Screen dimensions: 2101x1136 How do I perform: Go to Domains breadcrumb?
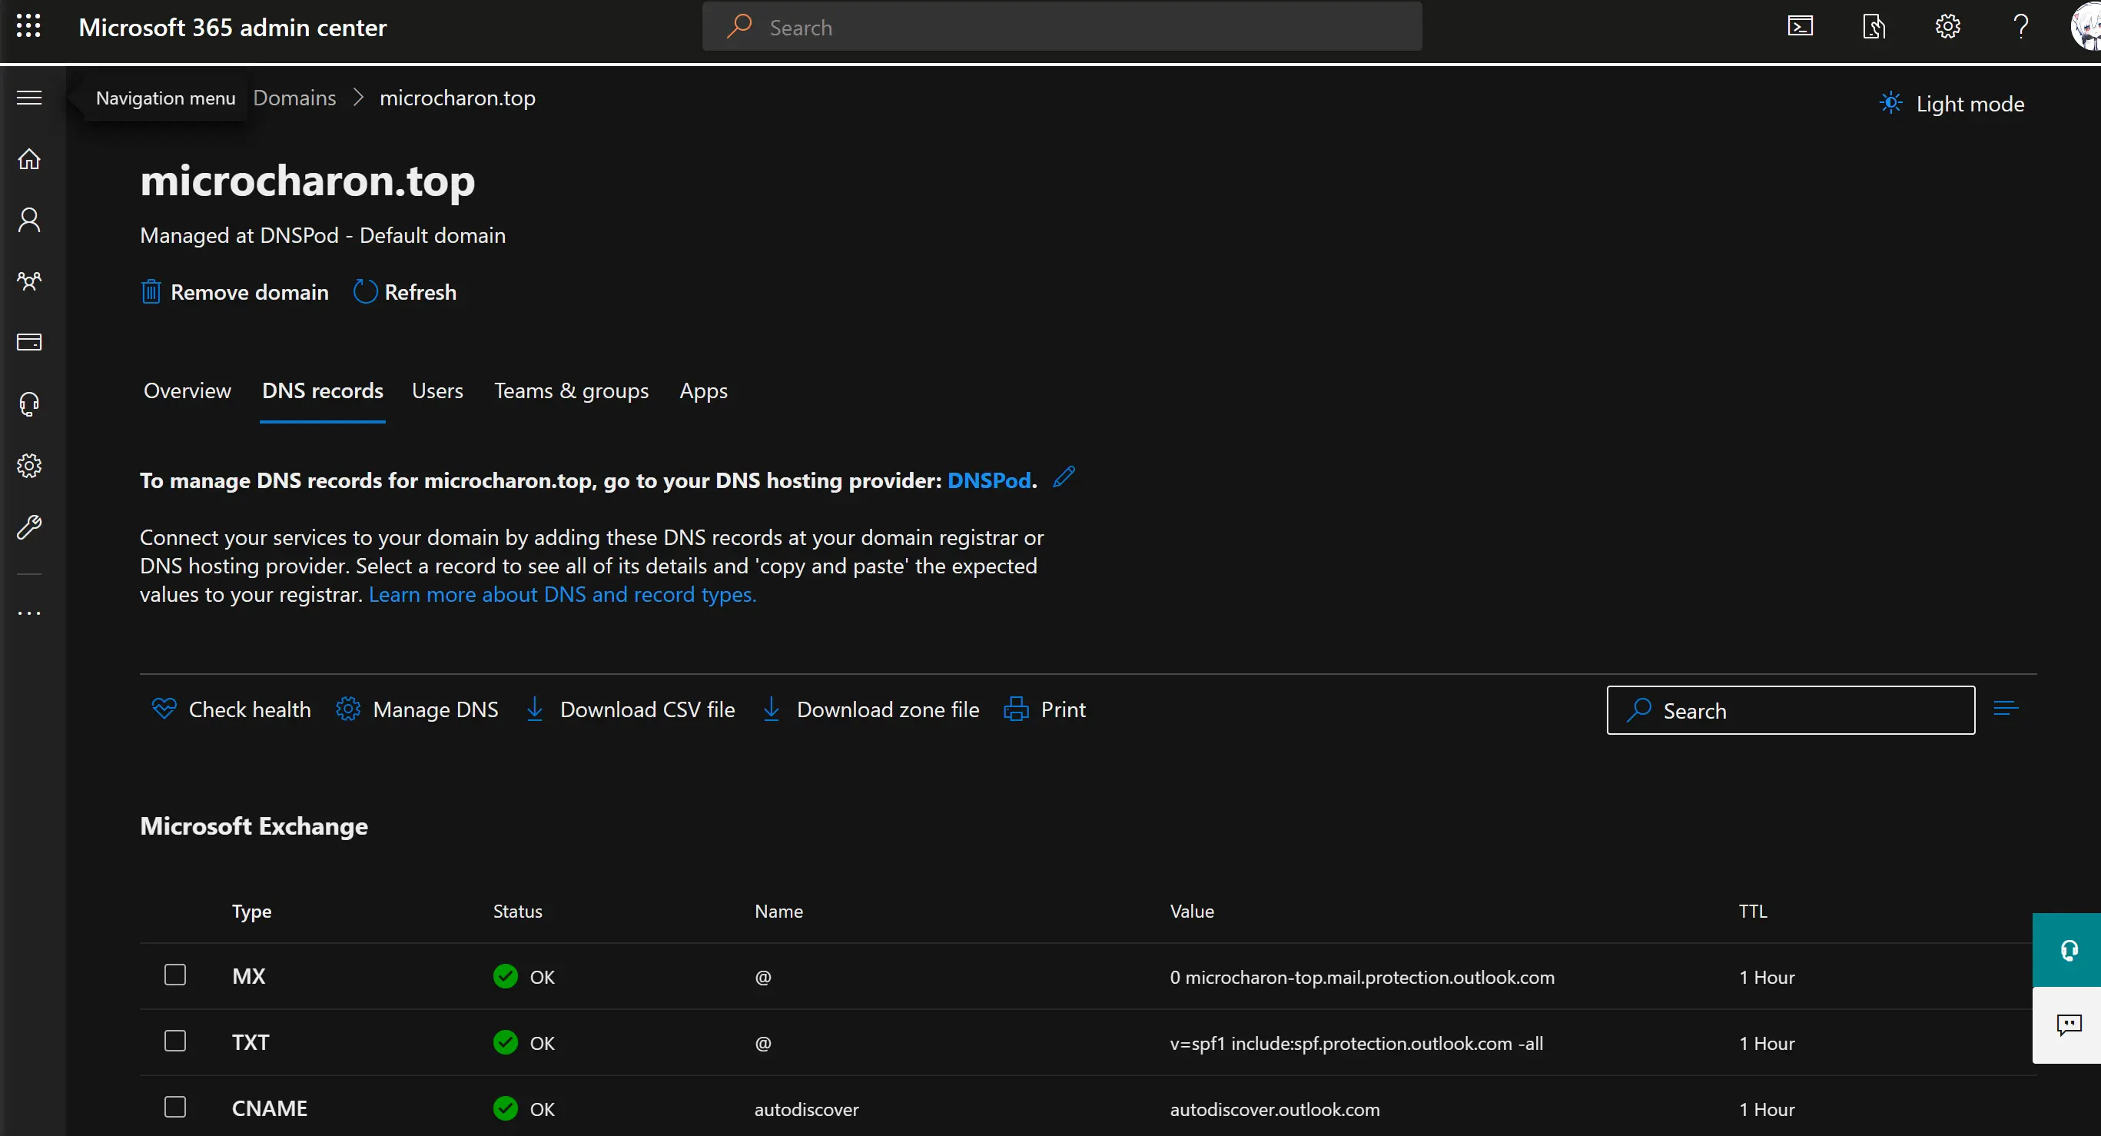tap(294, 98)
